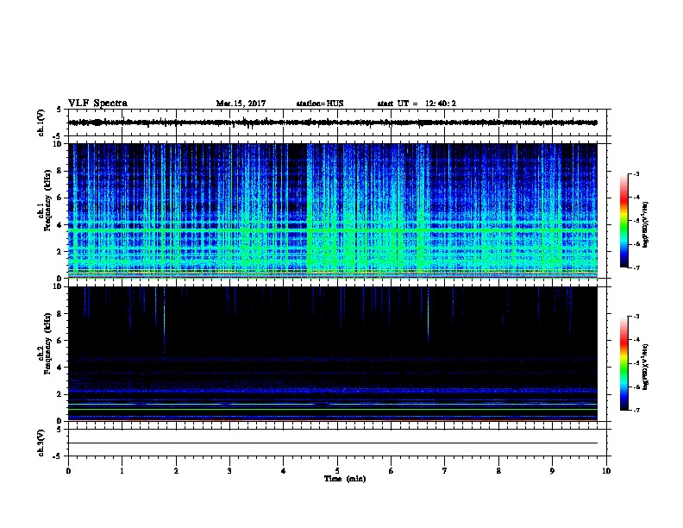Click inside the ch.2 spectrogram panel
Image resolution: width=683 pixels, height=528 pixels.
click(333, 354)
